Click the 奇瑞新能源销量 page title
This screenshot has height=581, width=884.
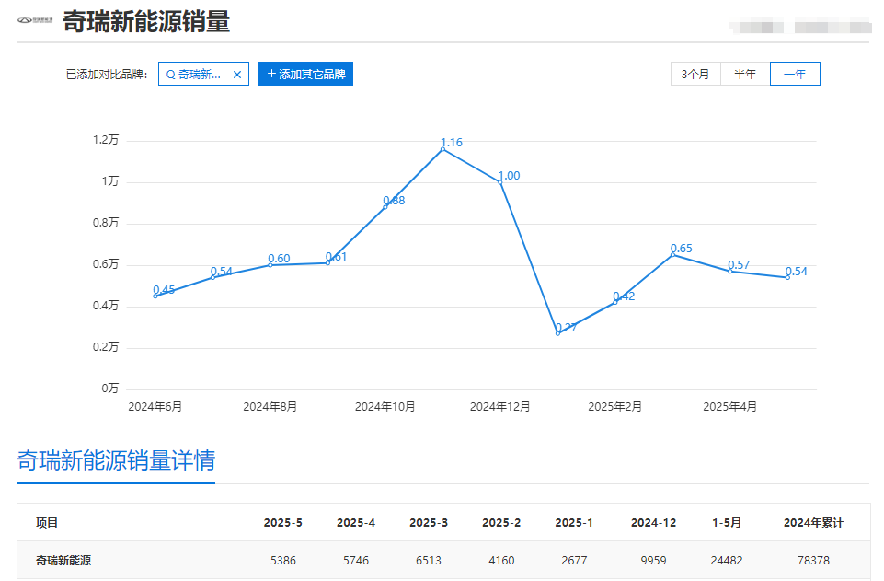146,21
